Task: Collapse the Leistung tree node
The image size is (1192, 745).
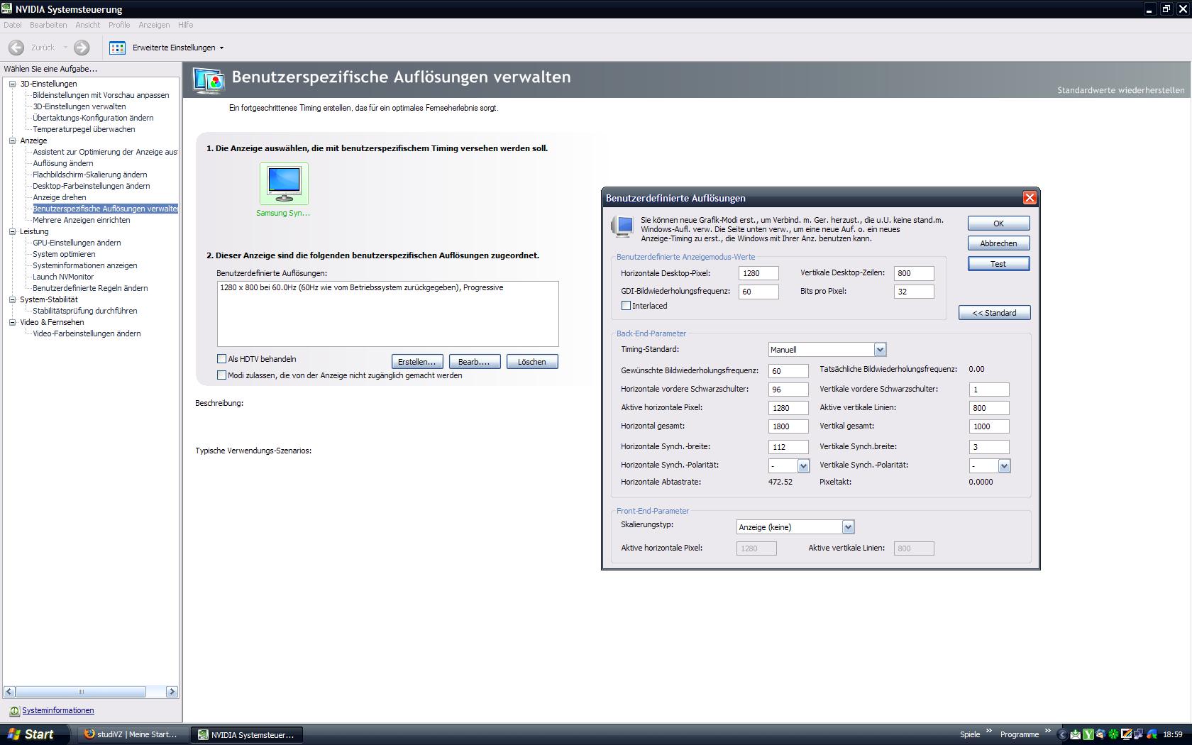Action: pos(12,231)
